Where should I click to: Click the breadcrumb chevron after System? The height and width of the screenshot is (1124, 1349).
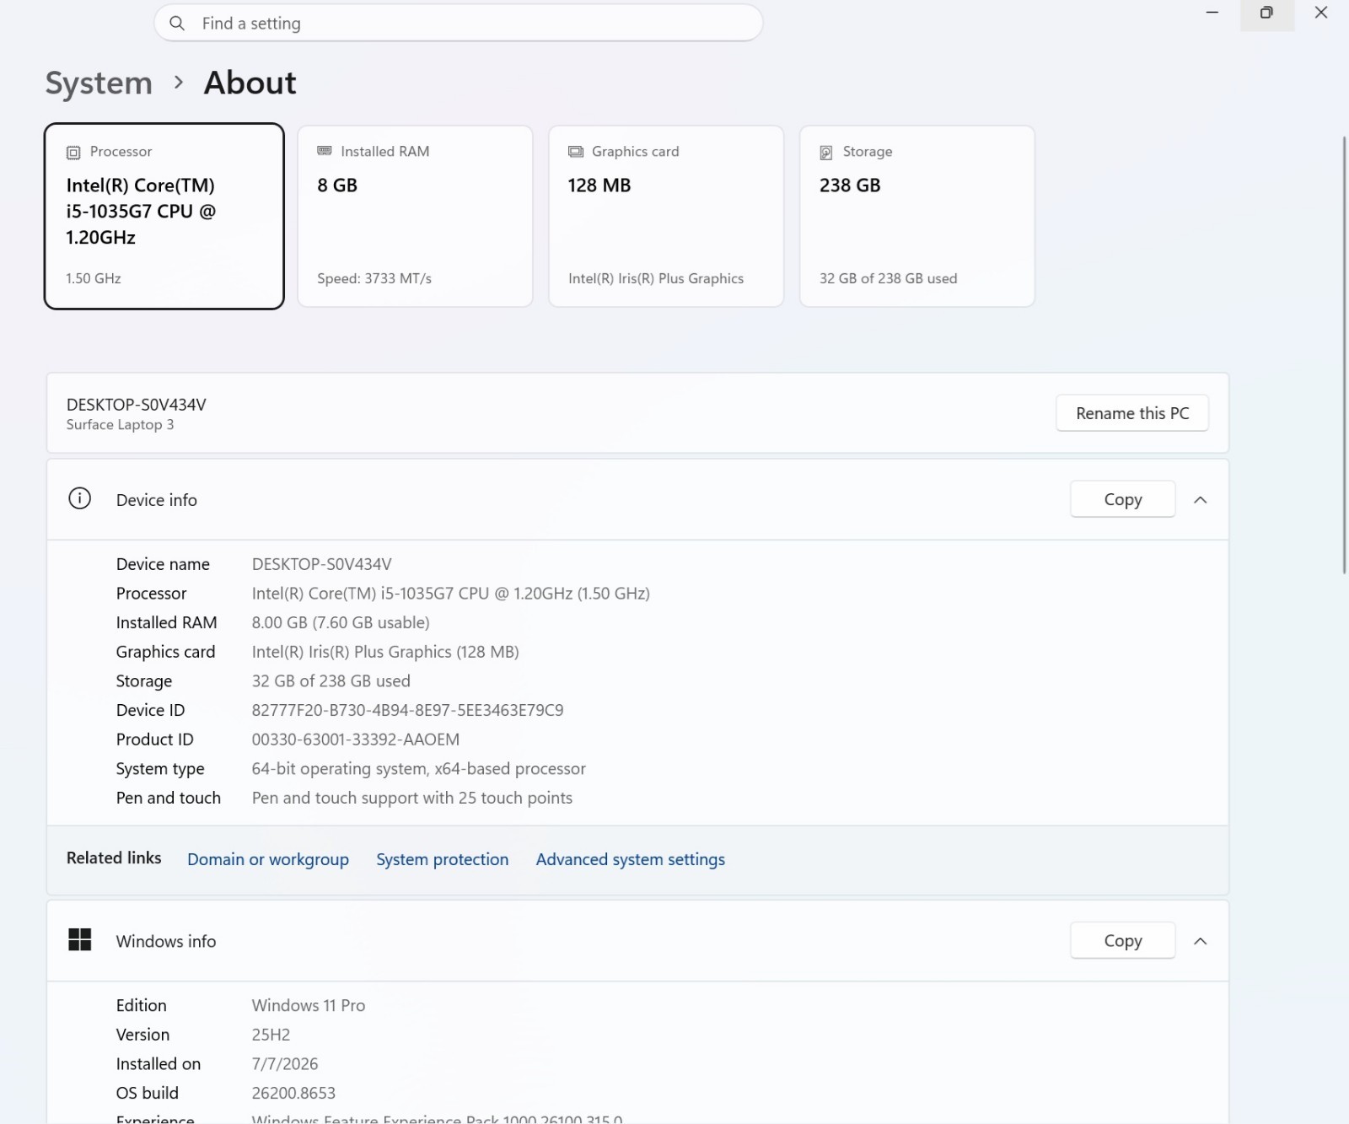tap(178, 83)
